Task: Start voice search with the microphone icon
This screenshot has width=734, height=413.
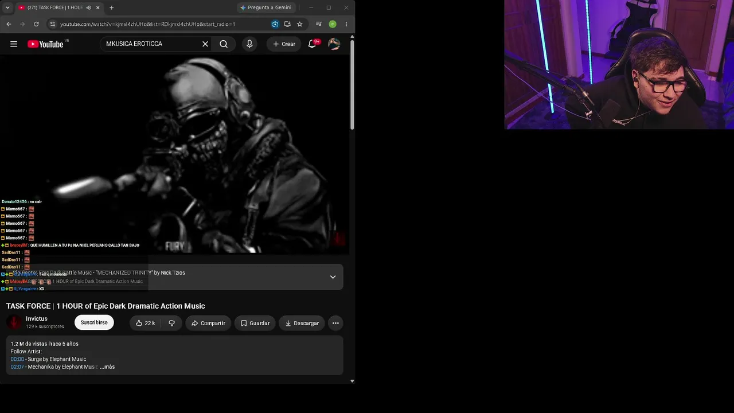Action: 249,44
